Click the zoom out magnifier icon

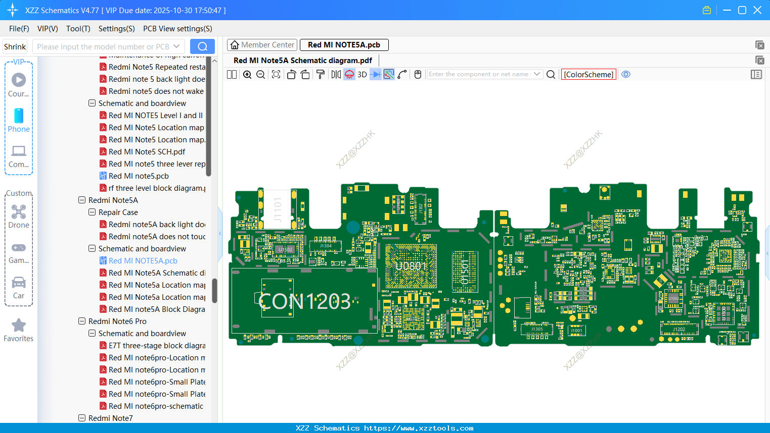[261, 75]
